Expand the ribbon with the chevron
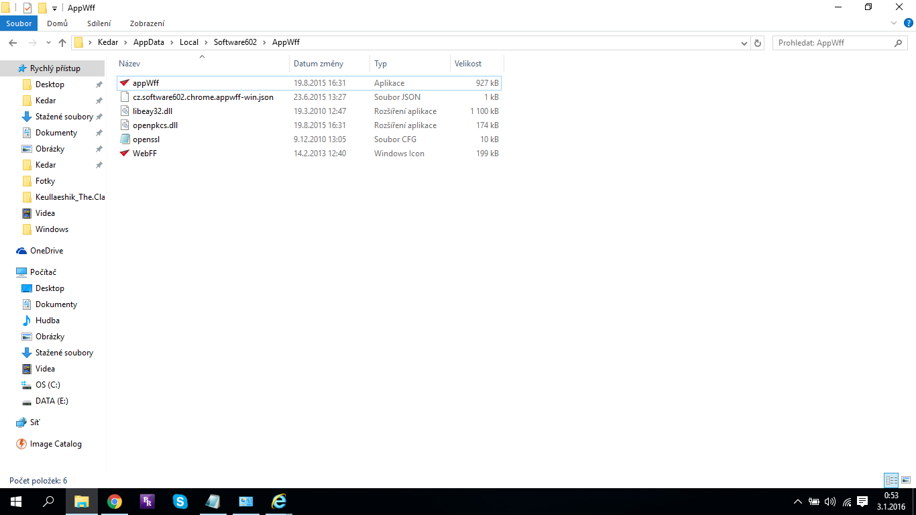The image size is (916, 515). [894, 23]
